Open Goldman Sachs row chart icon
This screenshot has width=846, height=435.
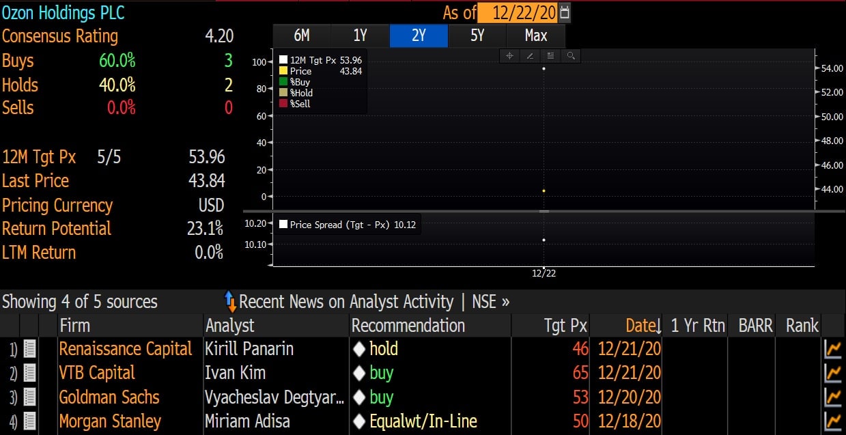click(x=833, y=397)
